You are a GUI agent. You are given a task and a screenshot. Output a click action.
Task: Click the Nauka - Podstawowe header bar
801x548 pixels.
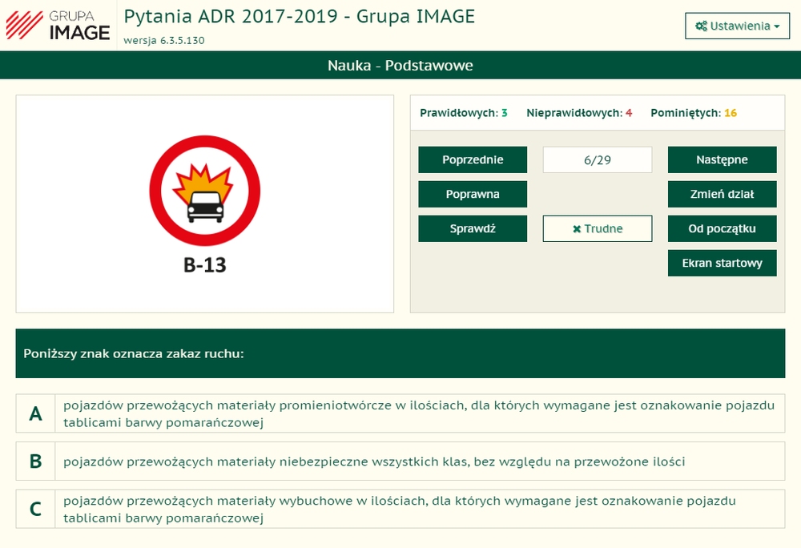(400, 66)
